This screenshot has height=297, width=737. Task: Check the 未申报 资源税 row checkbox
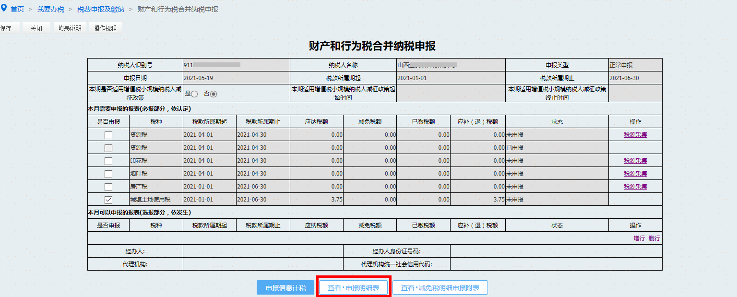pyautogui.click(x=108, y=135)
